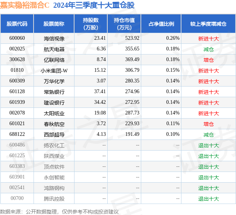Select stock code 601128
The height and width of the screenshot is (215, 236).
17,92
